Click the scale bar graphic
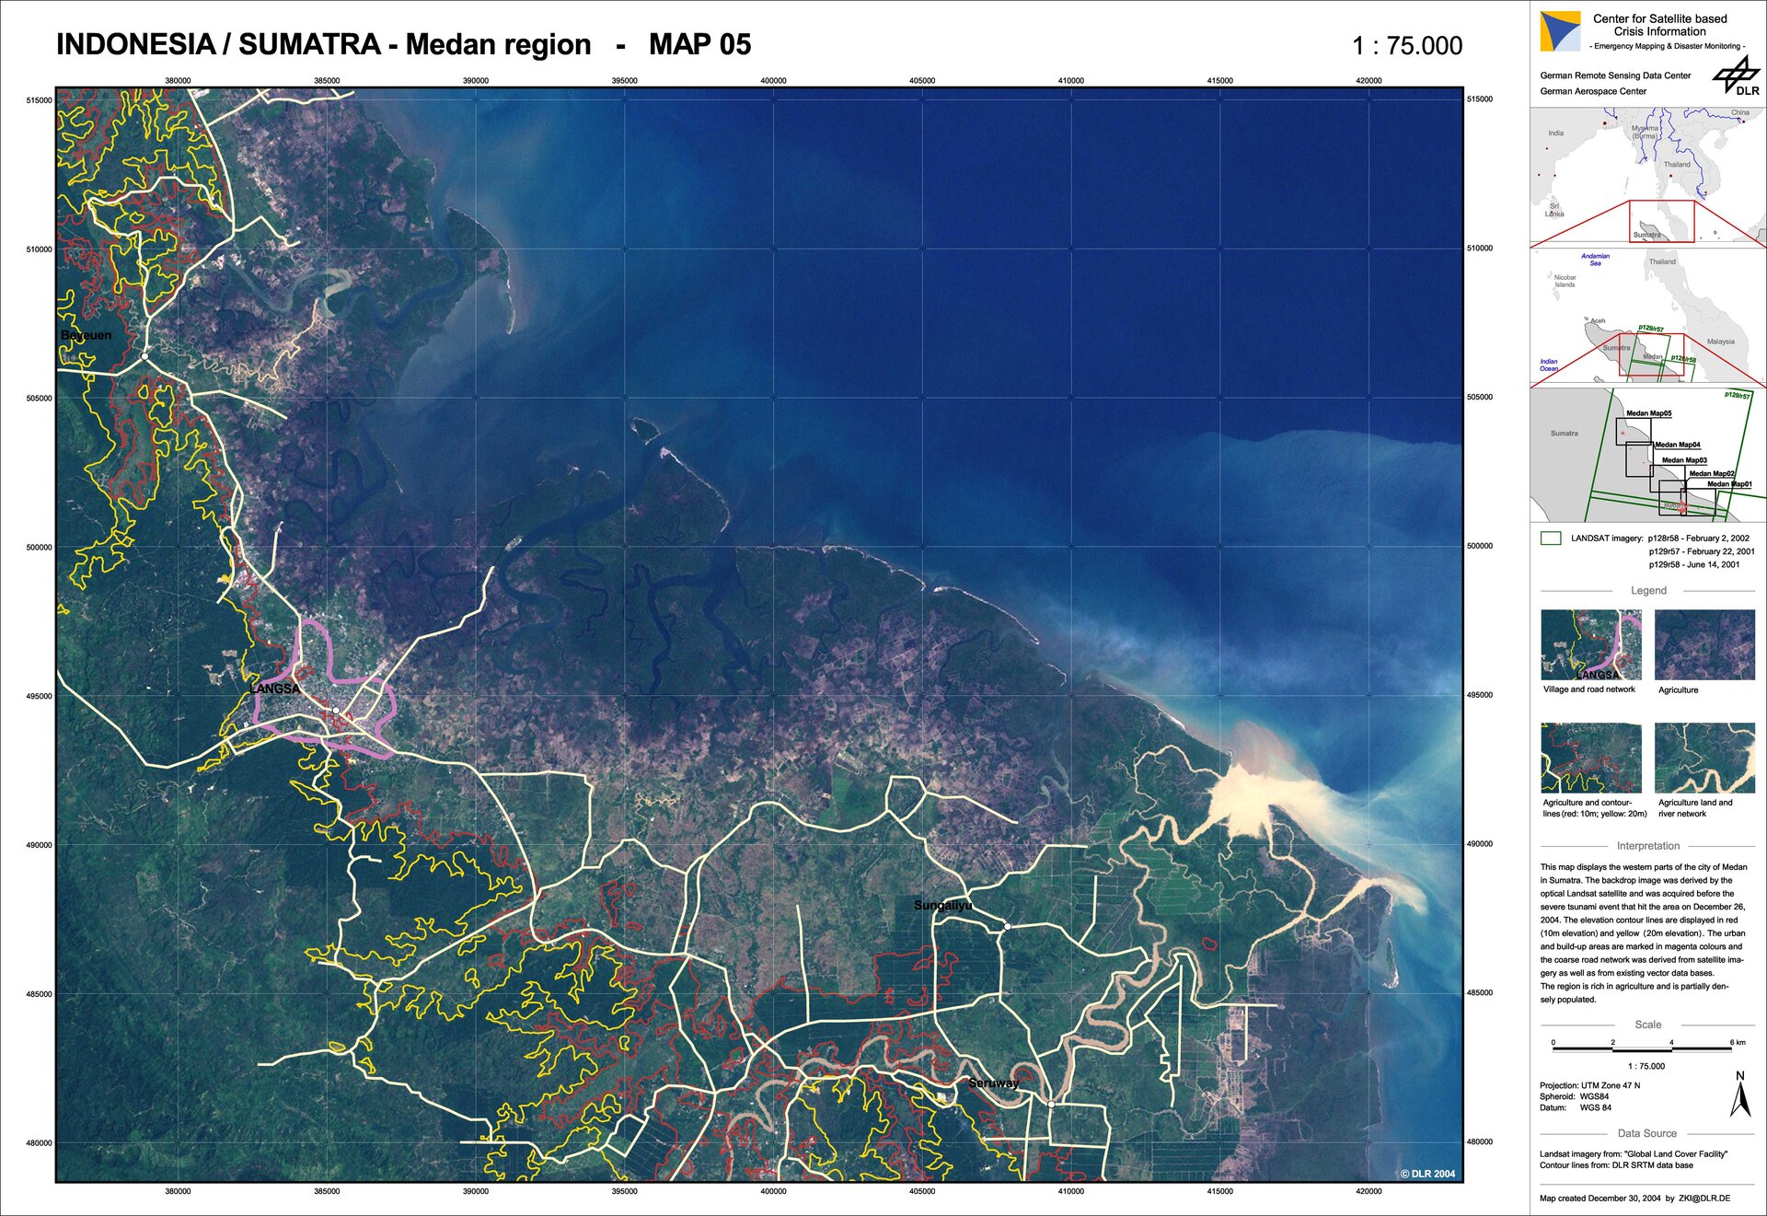The height and width of the screenshot is (1216, 1767). coord(1642,1048)
